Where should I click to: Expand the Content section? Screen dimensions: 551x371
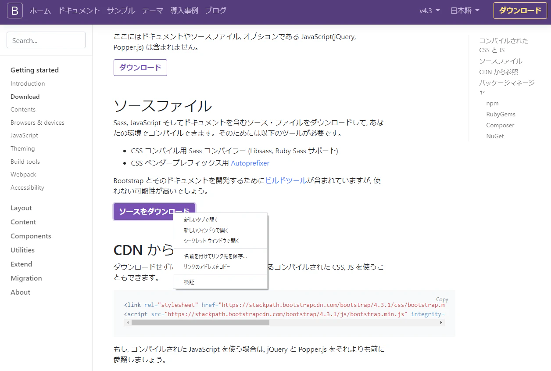click(23, 222)
